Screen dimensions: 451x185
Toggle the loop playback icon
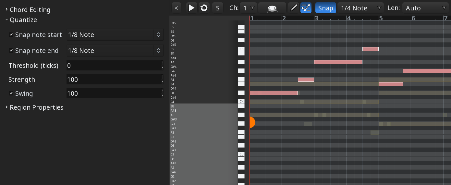(204, 8)
